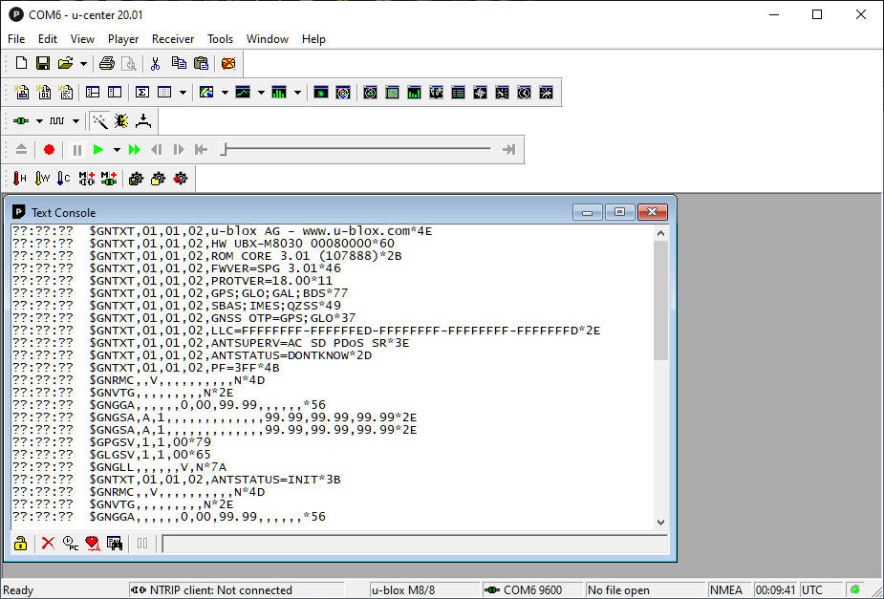Click the PC clock icon in console
The width and height of the screenshot is (884, 599).
[71, 544]
